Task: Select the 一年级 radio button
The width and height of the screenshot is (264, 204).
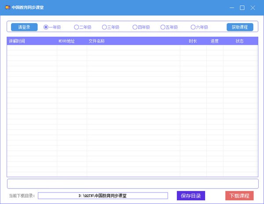Action: pos(46,27)
